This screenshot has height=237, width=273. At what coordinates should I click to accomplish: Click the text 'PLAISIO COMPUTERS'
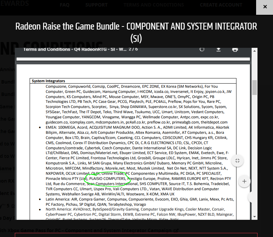click(x=107, y=179)
